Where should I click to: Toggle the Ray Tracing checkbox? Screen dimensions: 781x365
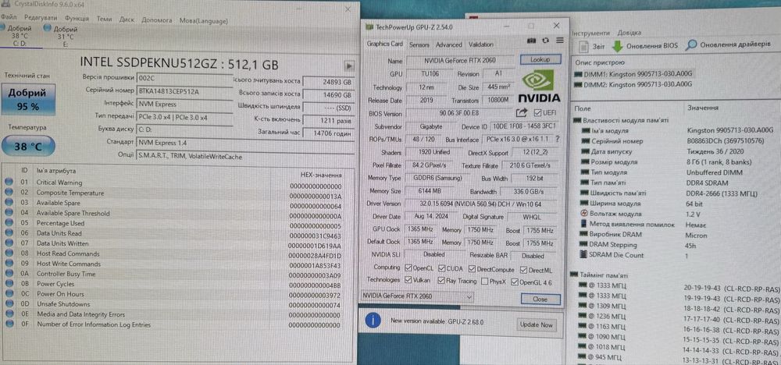[441, 281]
